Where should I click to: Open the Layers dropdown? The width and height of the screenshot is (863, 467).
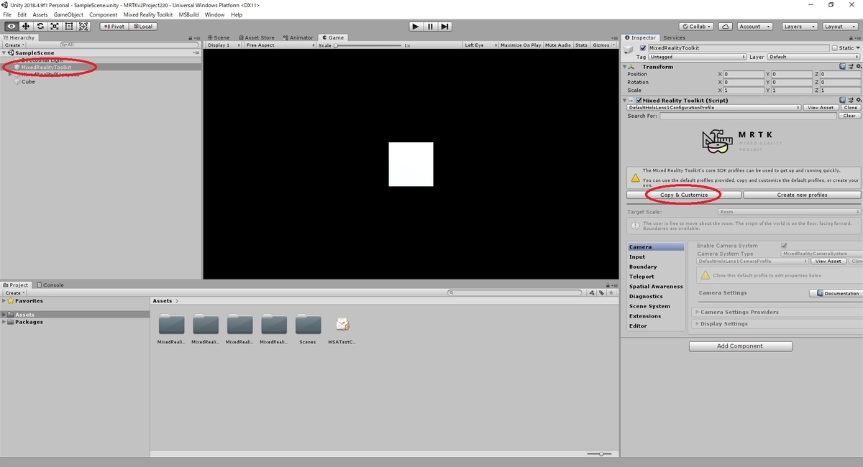(798, 27)
